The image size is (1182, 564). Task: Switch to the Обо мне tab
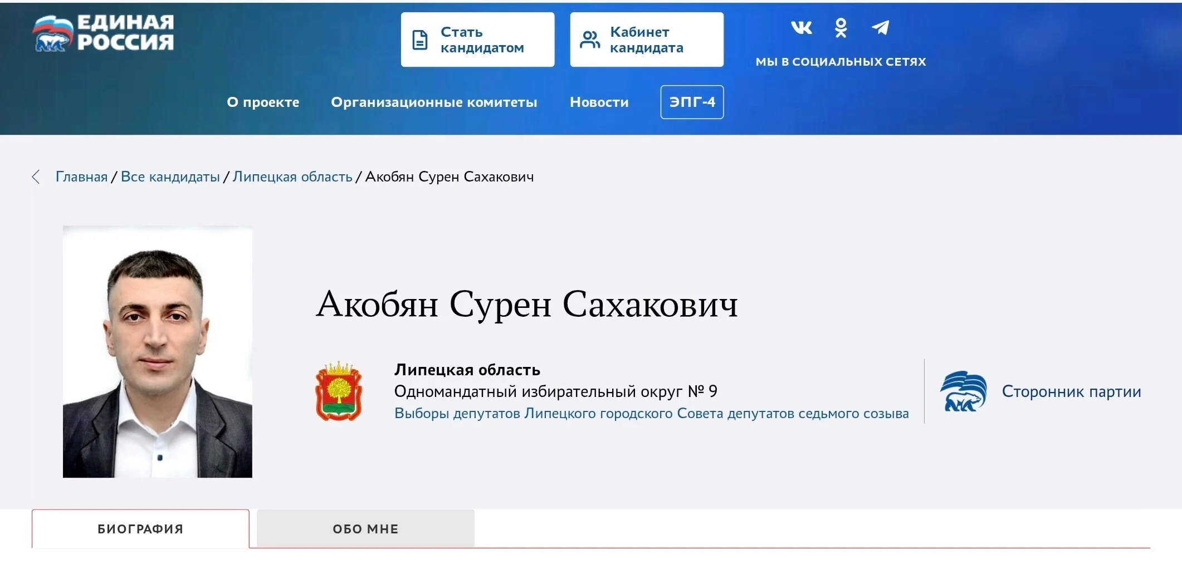click(365, 529)
